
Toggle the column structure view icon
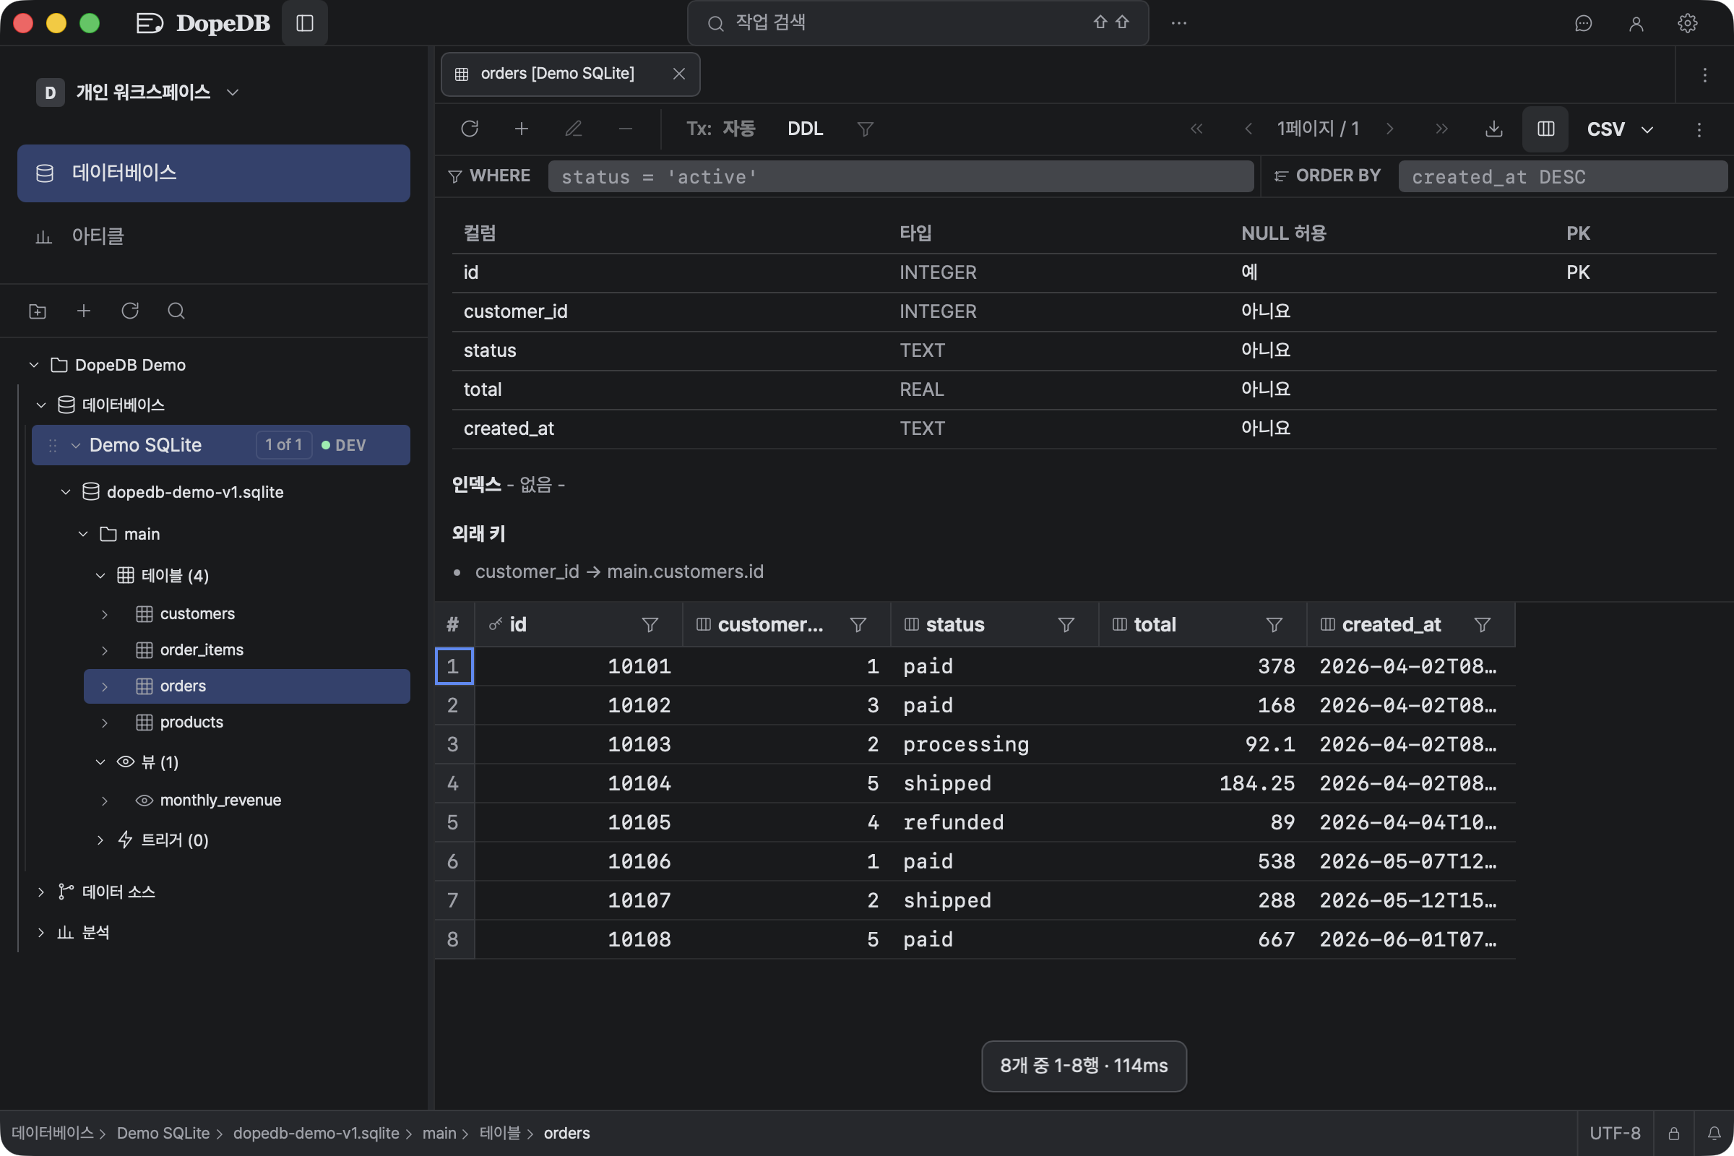pyautogui.click(x=1546, y=129)
